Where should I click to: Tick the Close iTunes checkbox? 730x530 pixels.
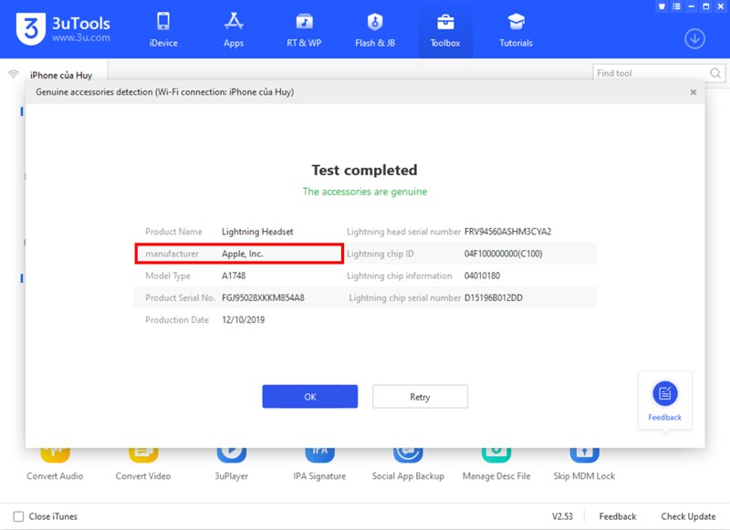point(18,516)
